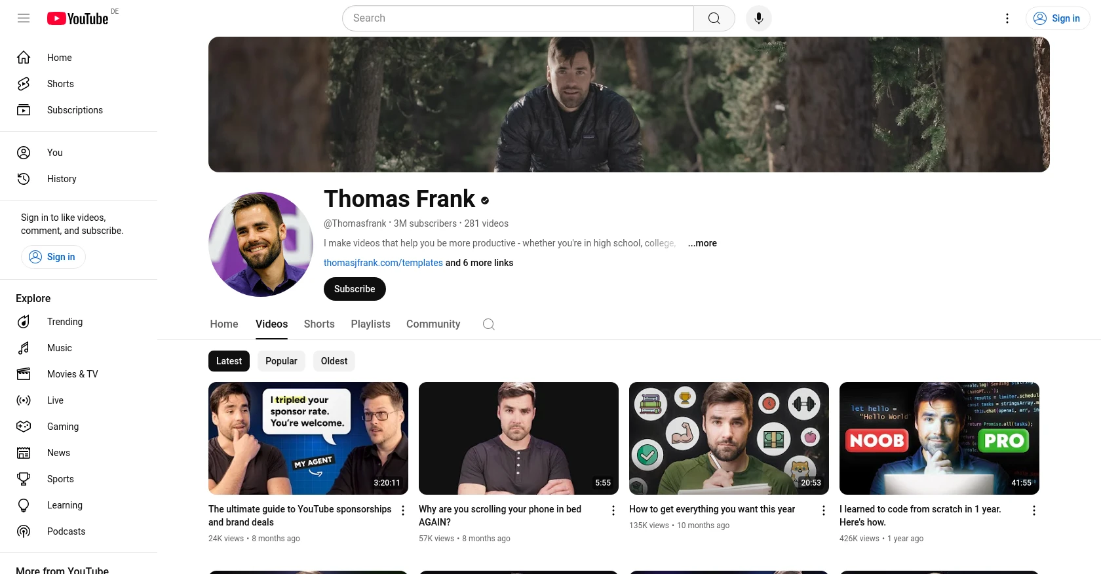Switch to the Playlists tab
This screenshot has height=574, width=1101.
pos(370,324)
